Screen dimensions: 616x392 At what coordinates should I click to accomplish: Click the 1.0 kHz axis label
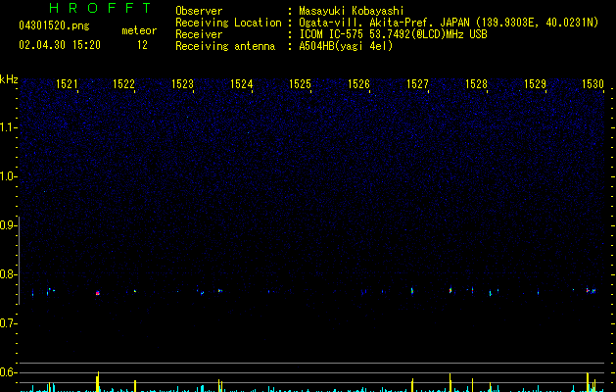8,176
